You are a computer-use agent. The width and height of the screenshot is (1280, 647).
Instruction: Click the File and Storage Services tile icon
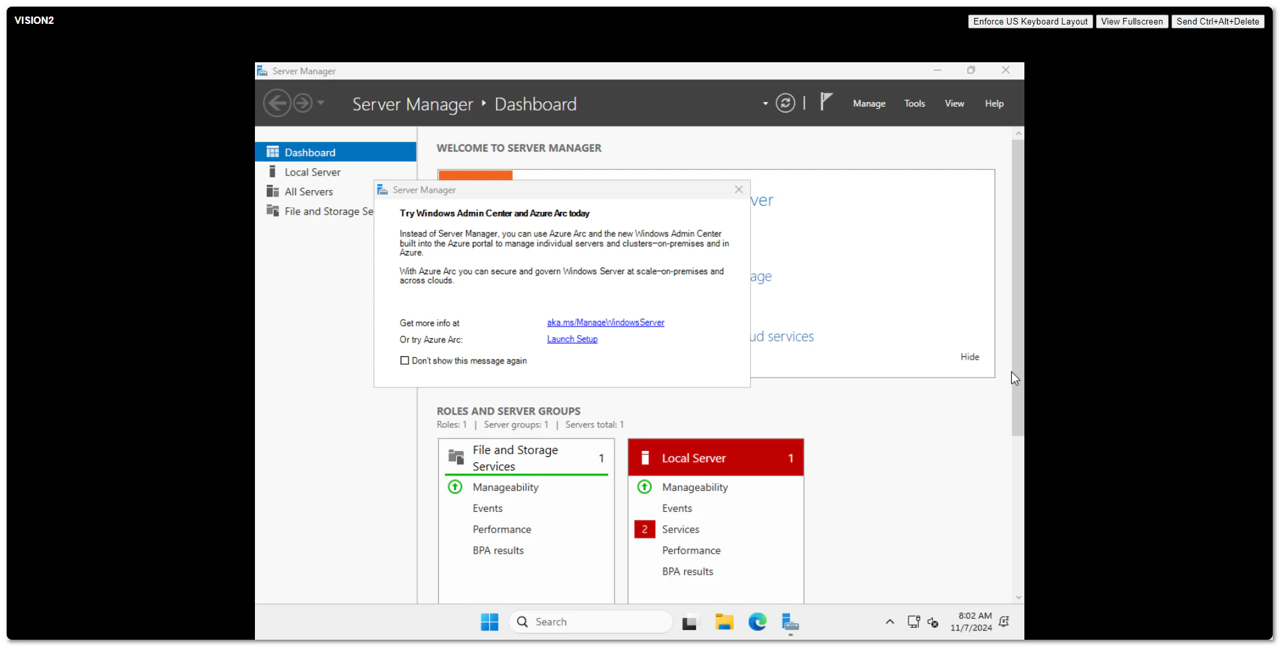(456, 457)
